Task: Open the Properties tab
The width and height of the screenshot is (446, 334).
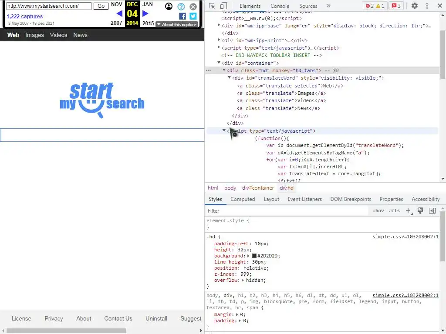Action: click(391, 199)
